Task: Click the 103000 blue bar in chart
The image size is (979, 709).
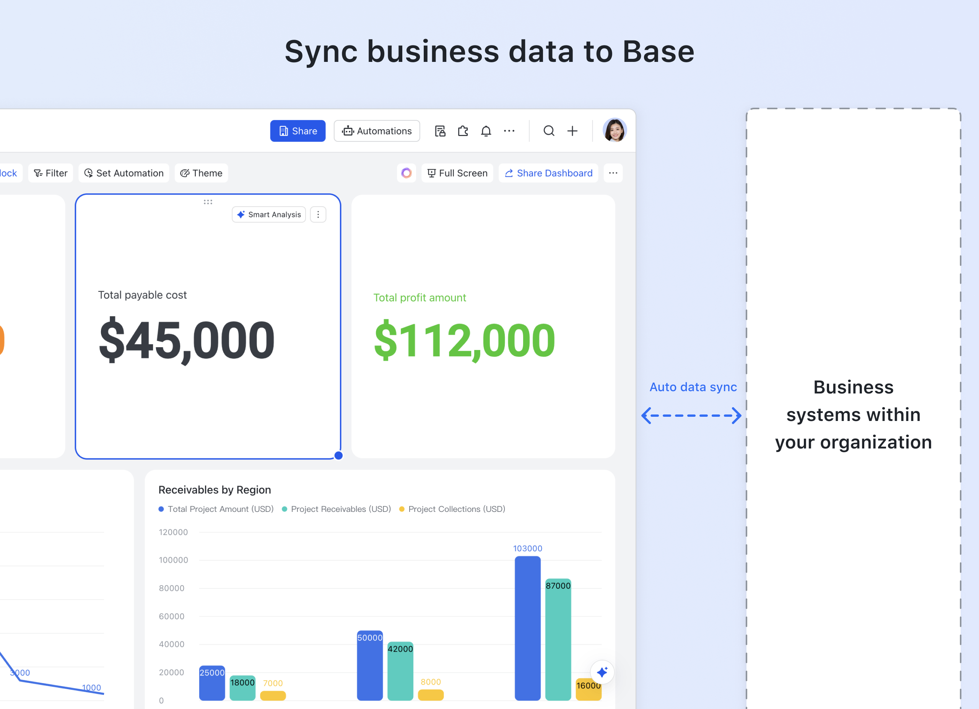Action: 527,628
